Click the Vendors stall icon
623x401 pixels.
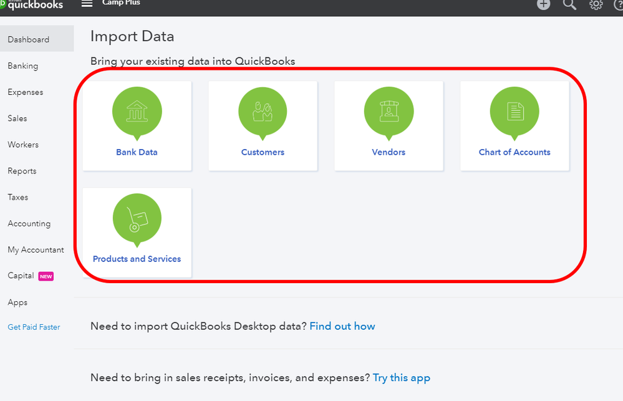pyautogui.click(x=389, y=112)
